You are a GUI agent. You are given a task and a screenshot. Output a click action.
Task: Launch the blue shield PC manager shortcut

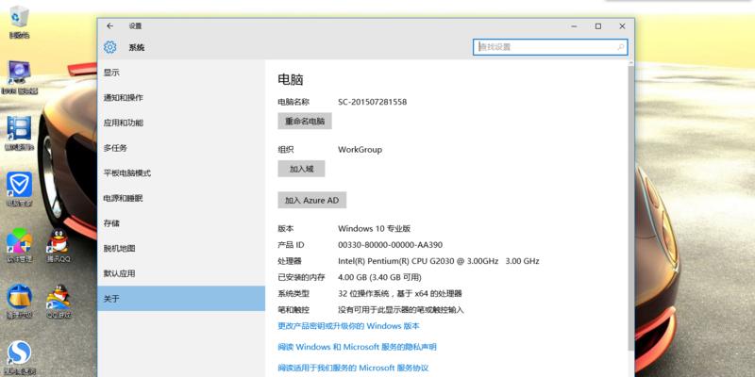(x=19, y=189)
